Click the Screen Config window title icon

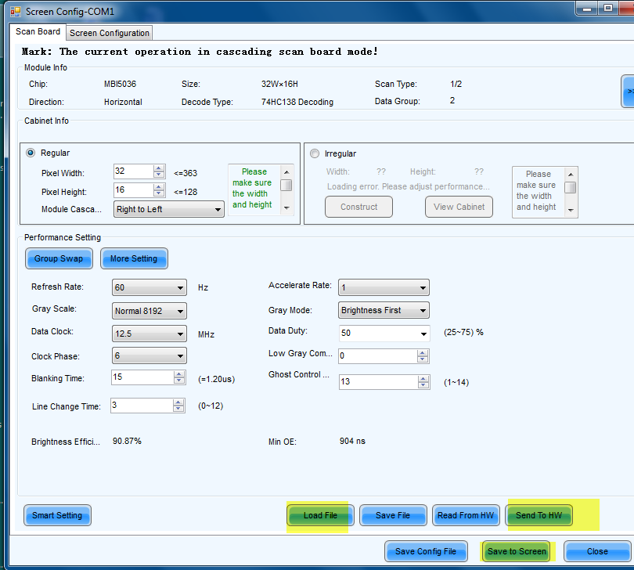tap(16, 12)
